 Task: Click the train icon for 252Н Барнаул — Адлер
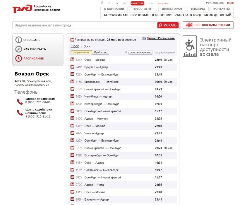[x=72, y=199]
